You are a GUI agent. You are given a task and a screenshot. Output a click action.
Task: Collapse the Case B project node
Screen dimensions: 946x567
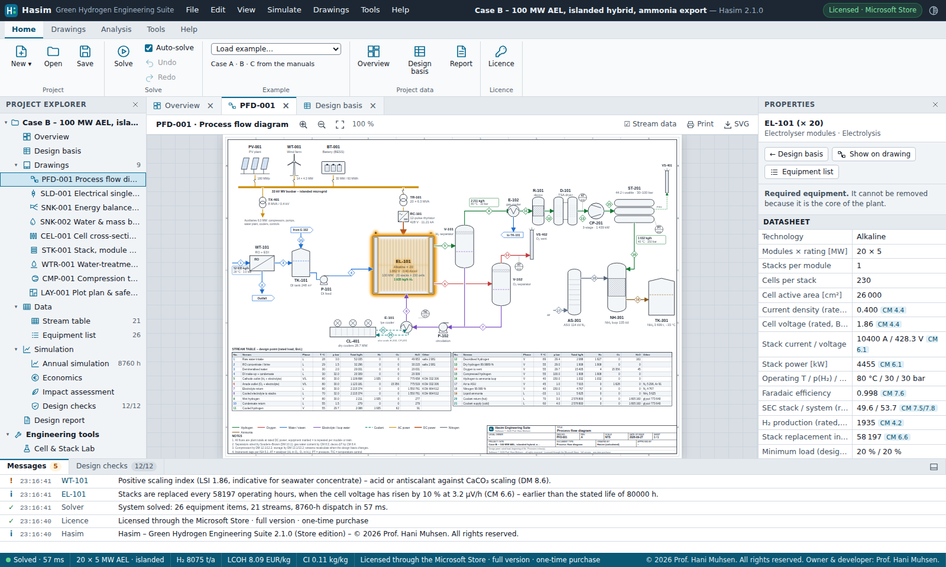point(7,123)
